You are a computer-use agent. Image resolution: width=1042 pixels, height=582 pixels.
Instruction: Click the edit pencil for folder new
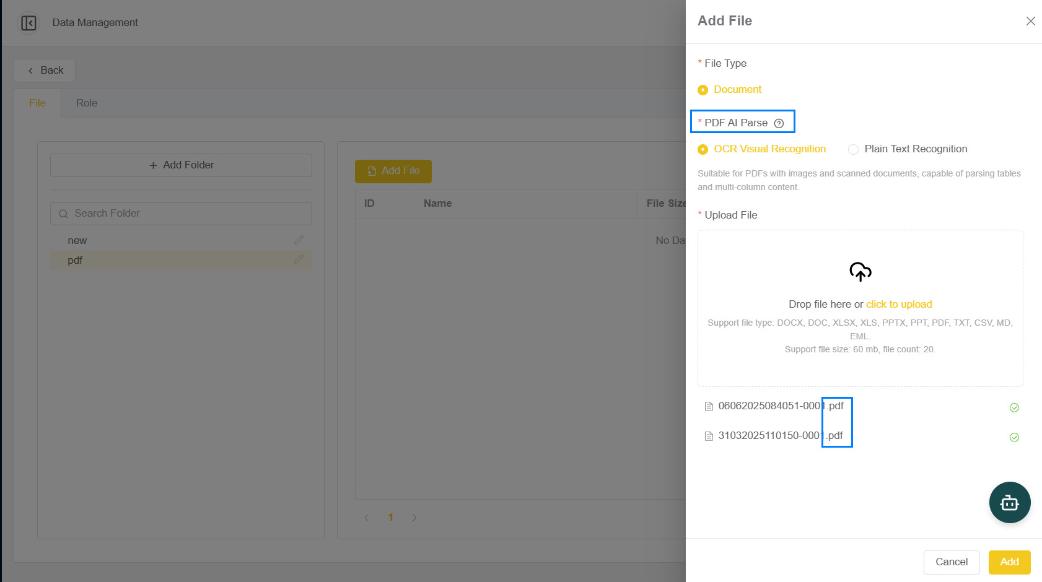(299, 240)
